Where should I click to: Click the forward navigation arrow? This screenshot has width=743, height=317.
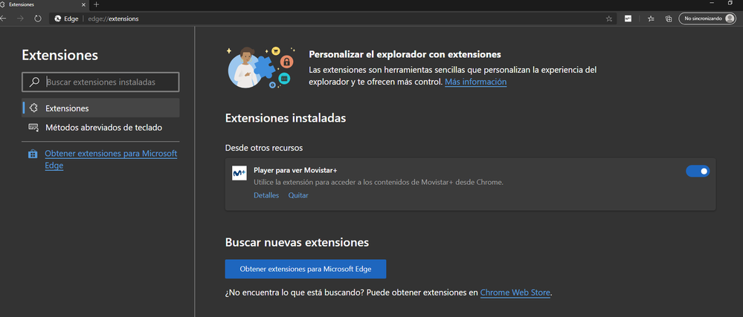click(x=20, y=19)
